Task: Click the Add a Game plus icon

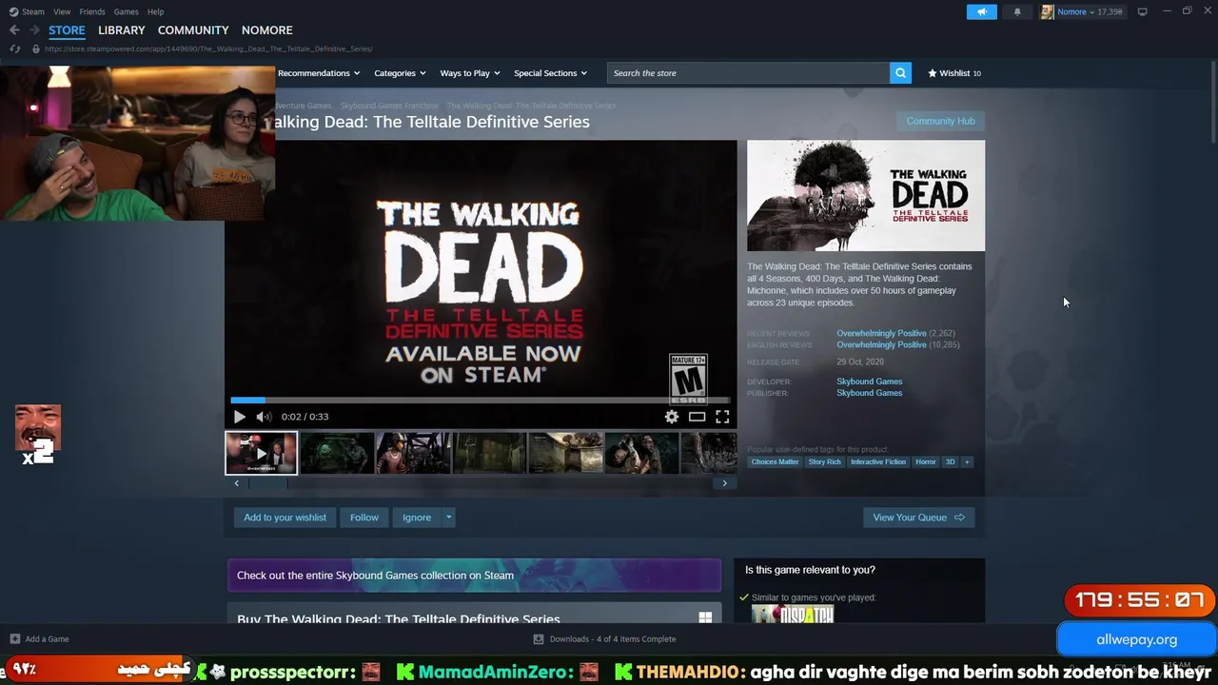Action: click(x=14, y=639)
